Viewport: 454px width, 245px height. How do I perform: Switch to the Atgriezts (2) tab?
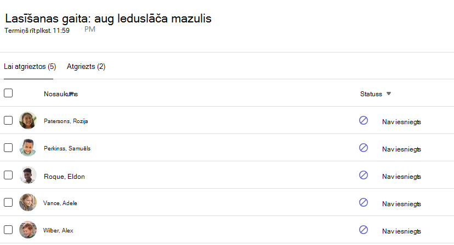(86, 67)
